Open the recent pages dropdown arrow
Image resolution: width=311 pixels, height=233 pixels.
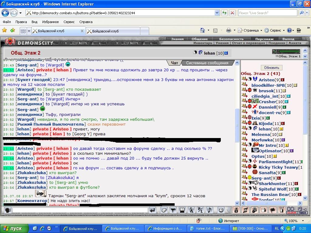coord(20,13)
